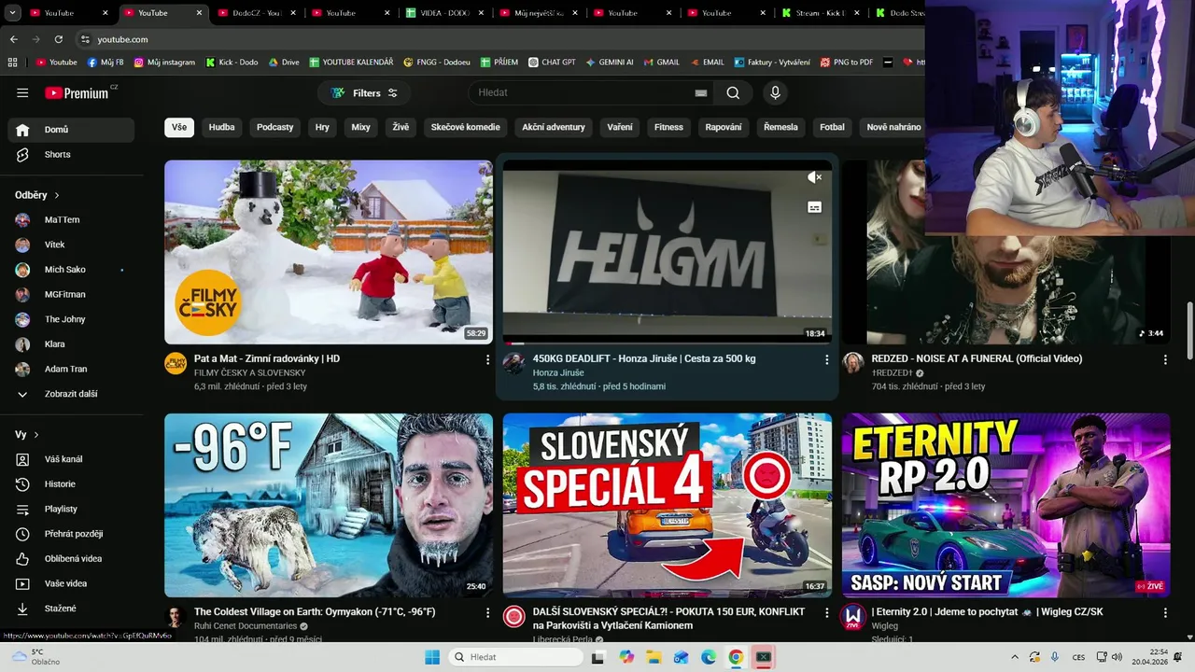Open the Slovenský Speciál 4 thumbnail
The height and width of the screenshot is (672, 1195).
pos(668,505)
